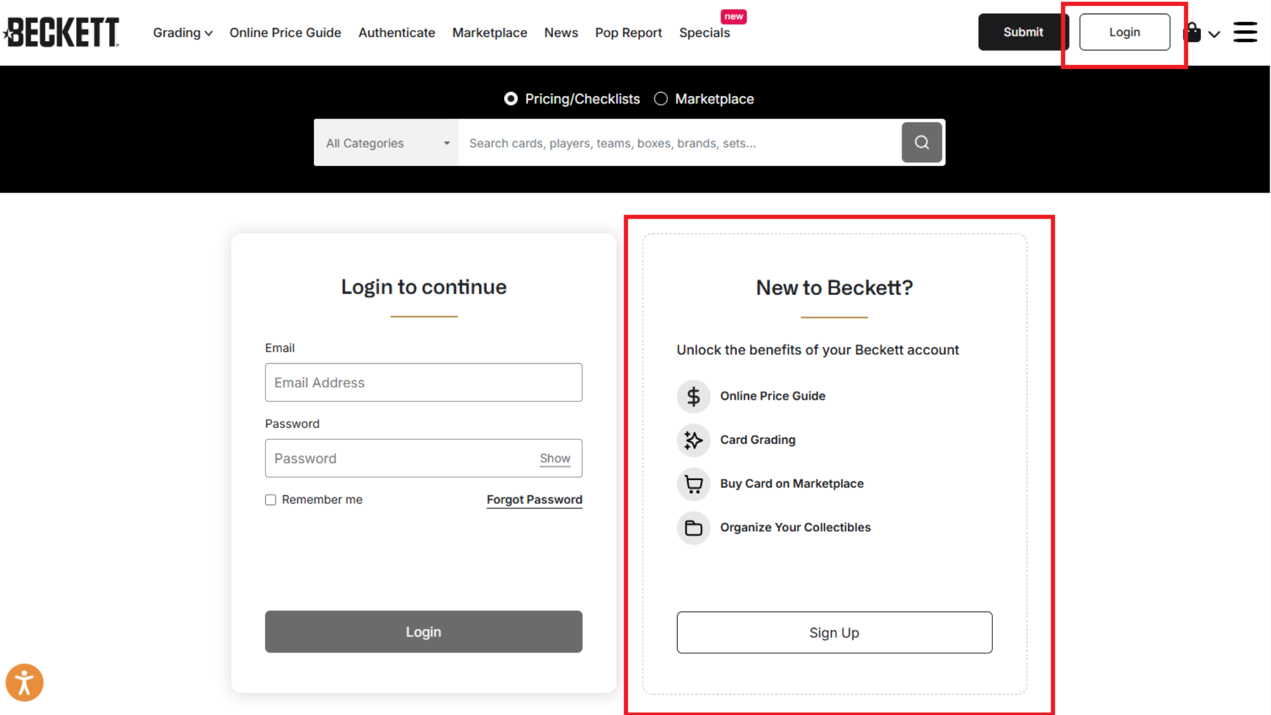Viewport: 1271px width, 715px height.
Task: Open the Specials nav item
Action: tap(705, 33)
